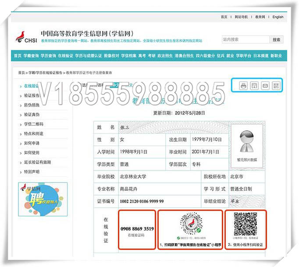Click the download PDF icon
The height and width of the screenshot is (267, 299).
click(254, 85)
